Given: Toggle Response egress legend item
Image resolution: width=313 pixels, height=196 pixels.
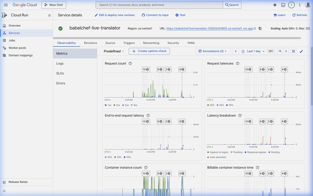Looking at the screenshot, I should tap(255, 152).
